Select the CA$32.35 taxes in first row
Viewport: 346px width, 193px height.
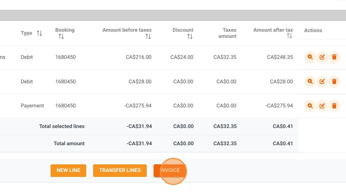point(225,57)
